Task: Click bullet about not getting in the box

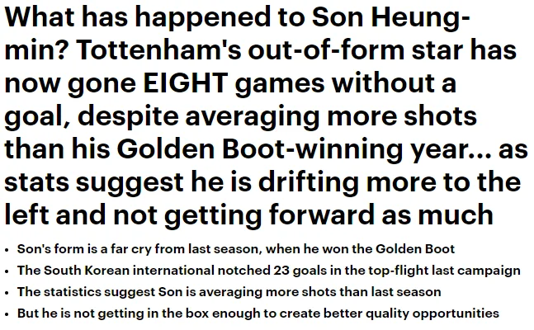Action: [x=258, y=313]
